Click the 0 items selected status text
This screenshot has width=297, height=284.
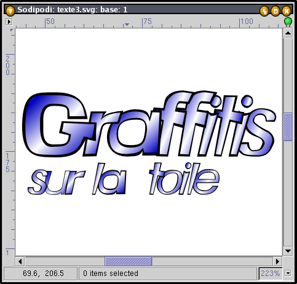pyautogui.click(x=111, y=274)
